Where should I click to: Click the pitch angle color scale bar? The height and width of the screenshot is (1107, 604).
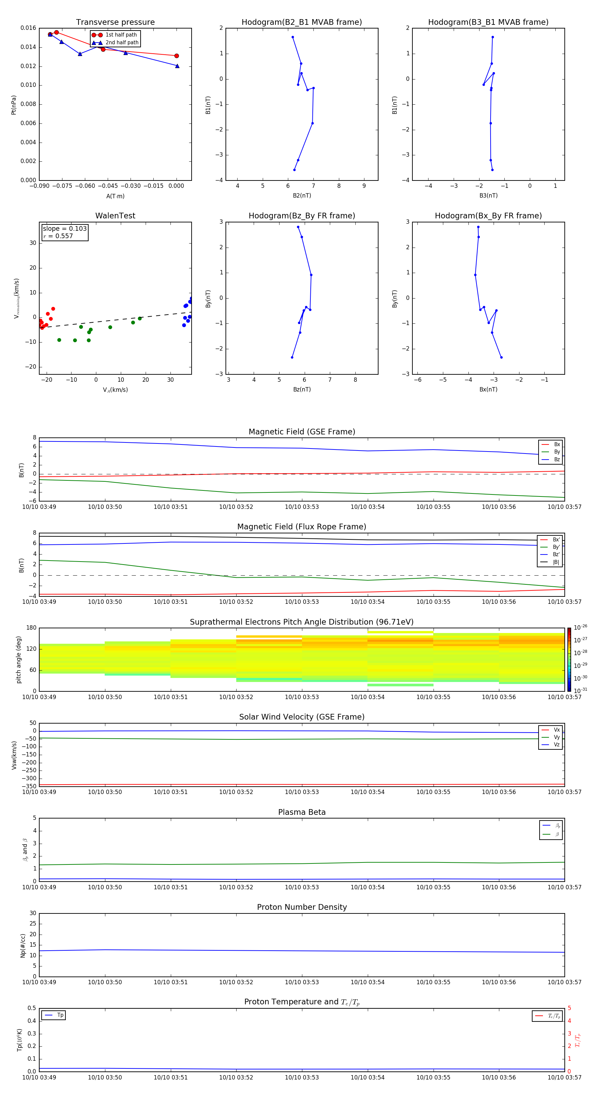[x=569, y=660]
